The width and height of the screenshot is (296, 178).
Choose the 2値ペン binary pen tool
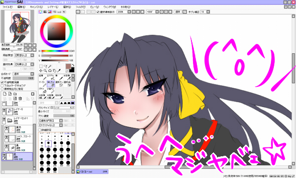(51, 90)
